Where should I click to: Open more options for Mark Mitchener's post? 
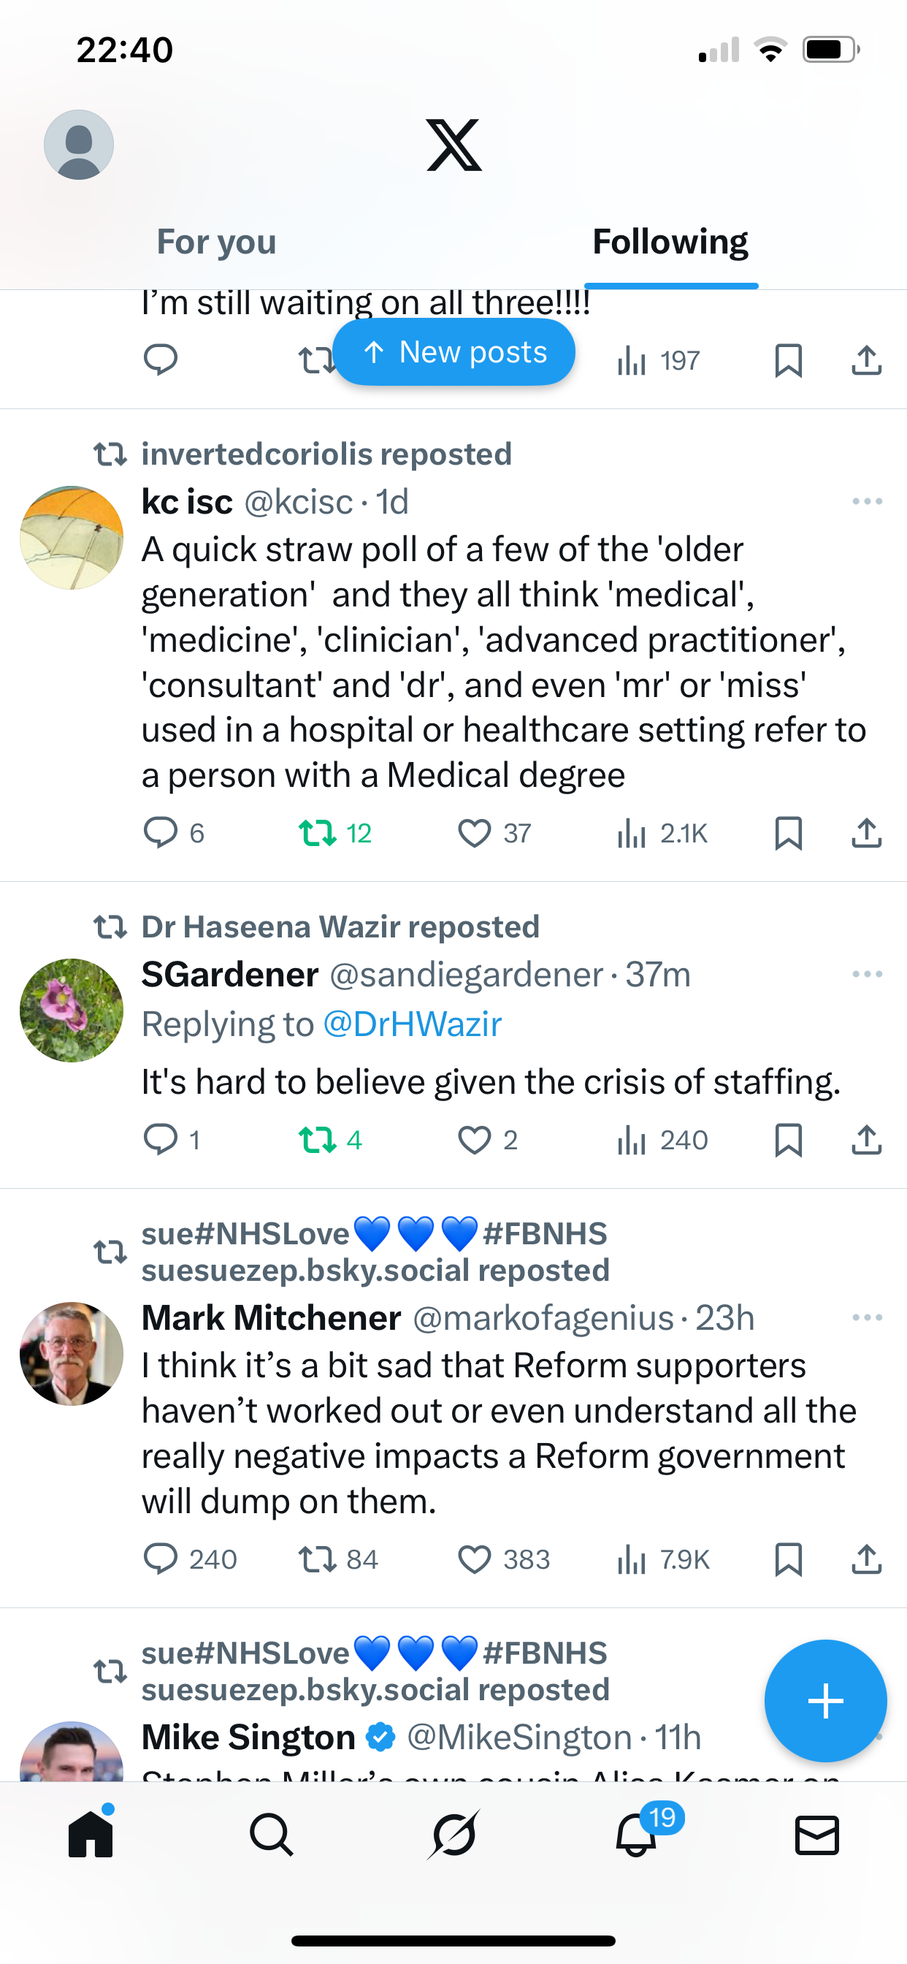click(867, 1317)
